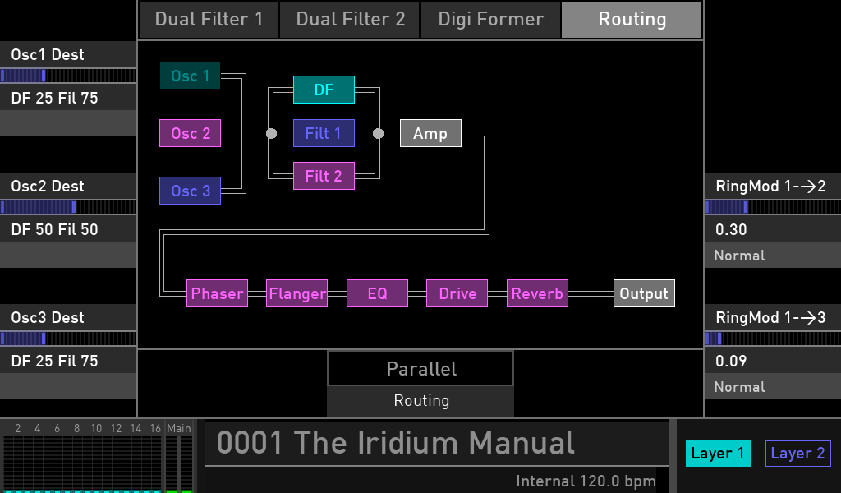The image size is (841, 493).
Task: Click empty option field below Osc2 Dest value
Action: click(x=68, y=255)
